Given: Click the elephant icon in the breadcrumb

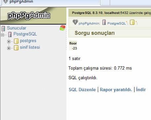Looking at the screenshot, I should click(75, 22).
